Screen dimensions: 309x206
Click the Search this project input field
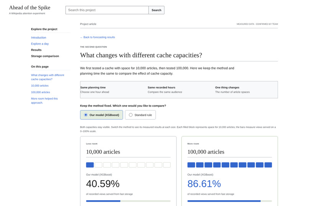click(107, 10)
